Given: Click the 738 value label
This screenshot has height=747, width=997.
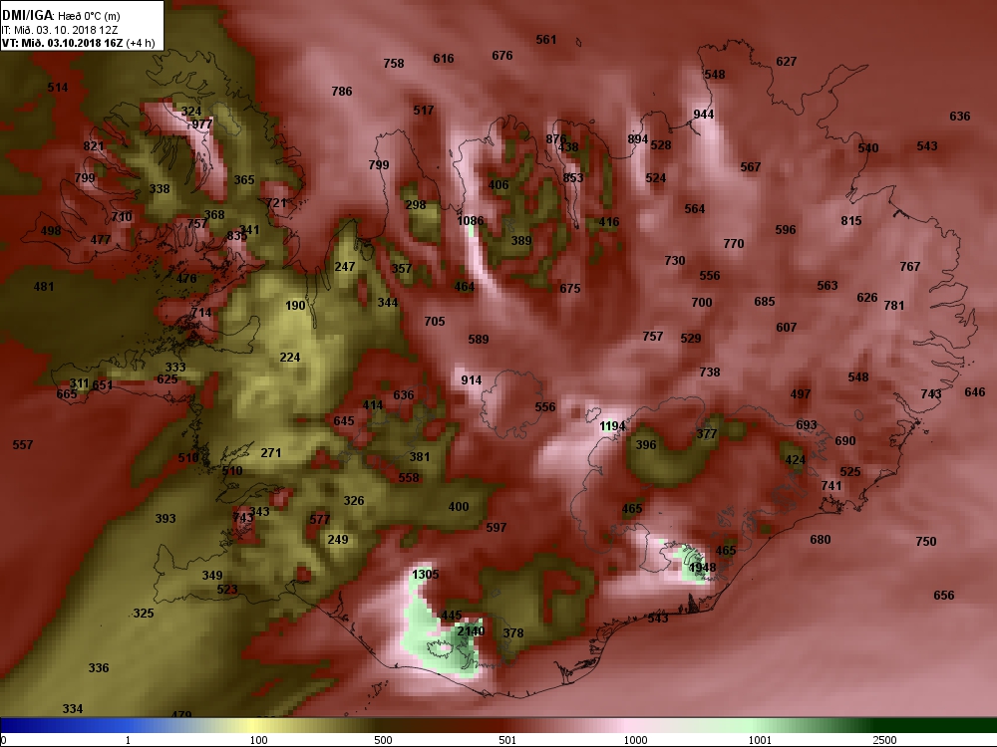Looking at the screenshot, I should 710,372.
